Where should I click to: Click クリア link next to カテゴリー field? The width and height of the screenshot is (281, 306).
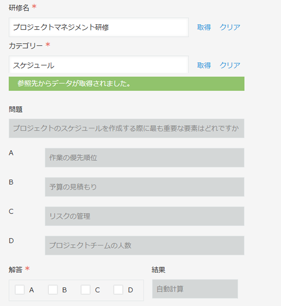[x=230, y=65]
